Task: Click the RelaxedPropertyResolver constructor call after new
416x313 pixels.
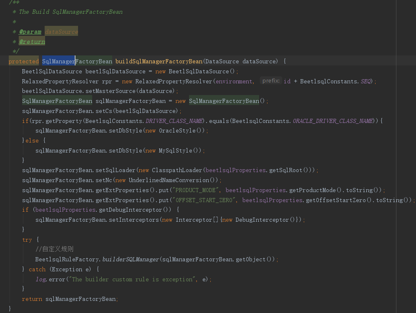Action: [174, 81]
